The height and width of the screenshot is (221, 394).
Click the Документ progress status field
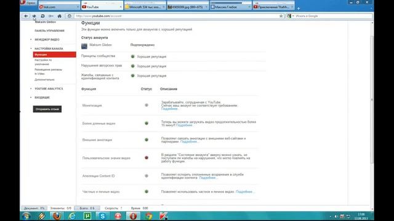tap(34, 208)
